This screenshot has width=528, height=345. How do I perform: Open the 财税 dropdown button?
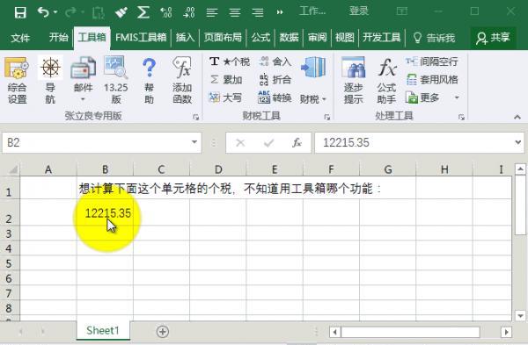(x=313, y=81)
